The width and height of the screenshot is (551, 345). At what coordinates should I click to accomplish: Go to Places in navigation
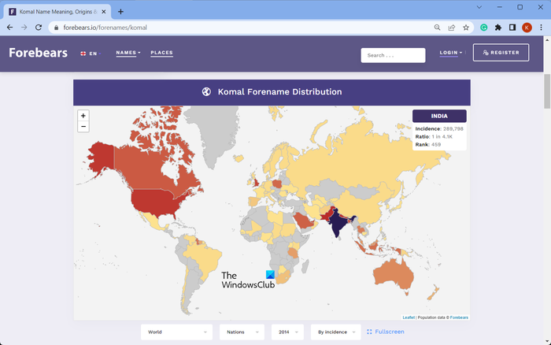click(161, 53)
